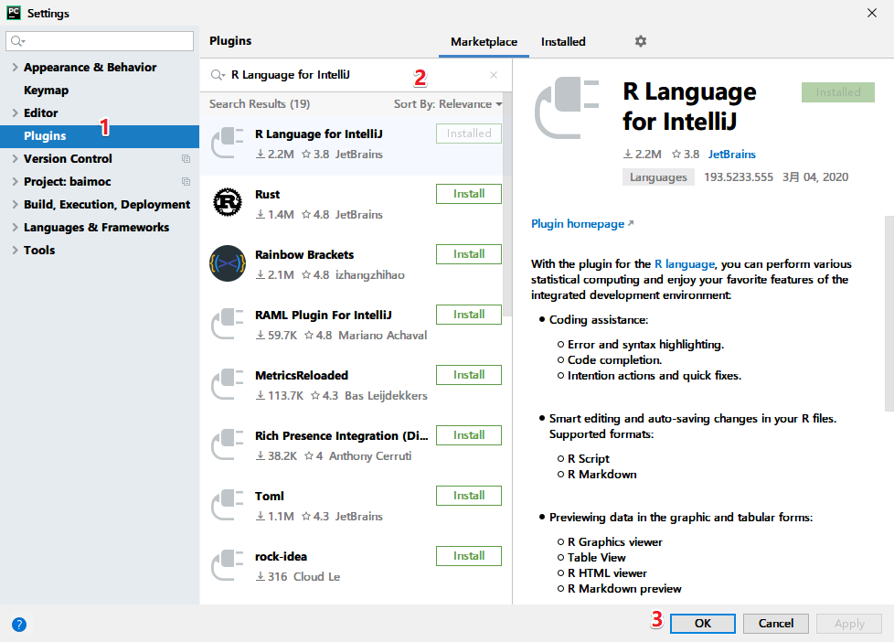Screen dimensions: 894x642
Task: Expand Build, Execution, Deployment node
Action: (x=15, y=204)
